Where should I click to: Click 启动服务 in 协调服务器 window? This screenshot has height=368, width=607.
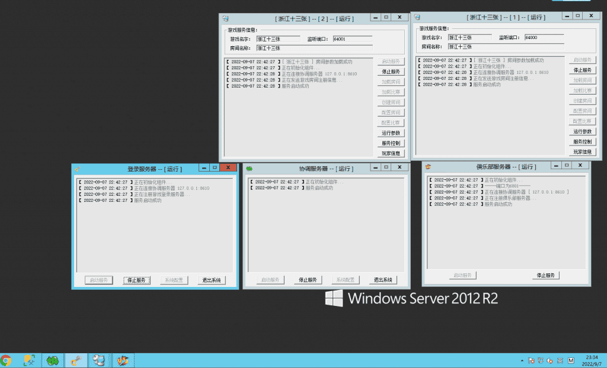[270, 280]
